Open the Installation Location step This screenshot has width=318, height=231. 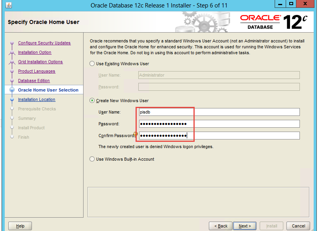(37, 100)
